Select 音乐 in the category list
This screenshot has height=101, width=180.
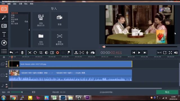(x=13, y=17)
